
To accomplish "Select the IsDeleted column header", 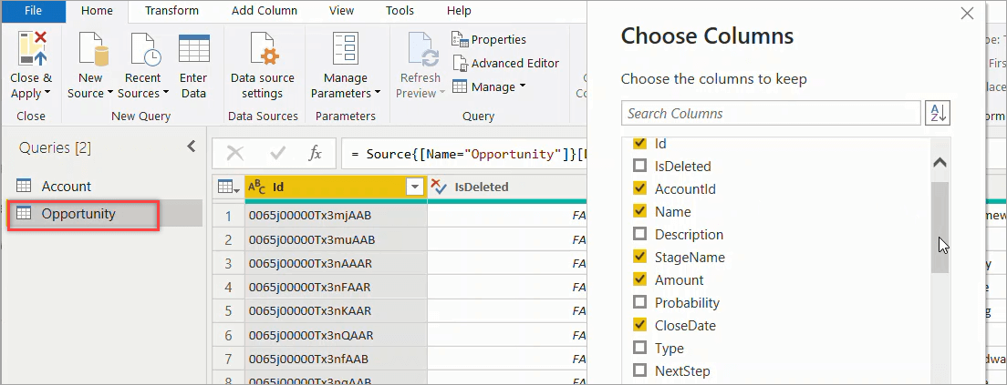I will coord(507,187).
